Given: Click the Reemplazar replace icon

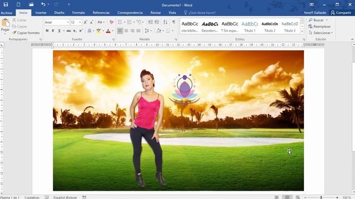Looking at the screenshot, I should coord(319,27).
